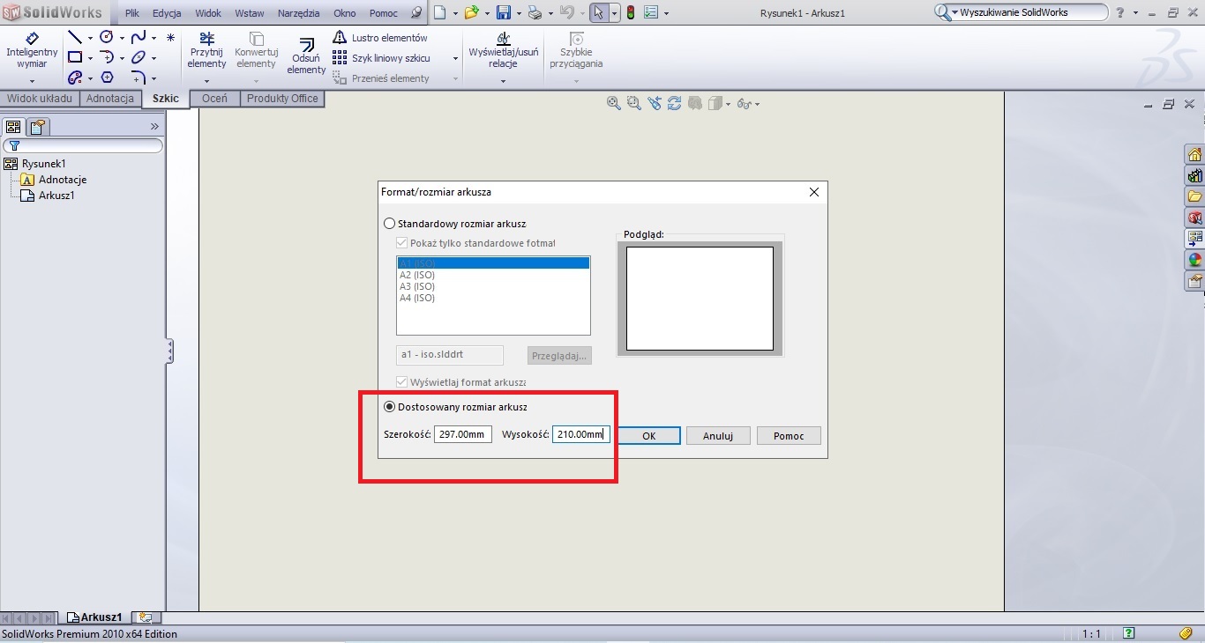
Task: Expand the display pane chevron in tree
Action: pos(155,127)
